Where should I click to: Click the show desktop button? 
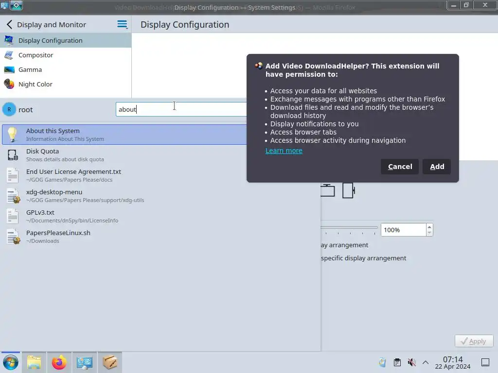click(x=485, y=362)
